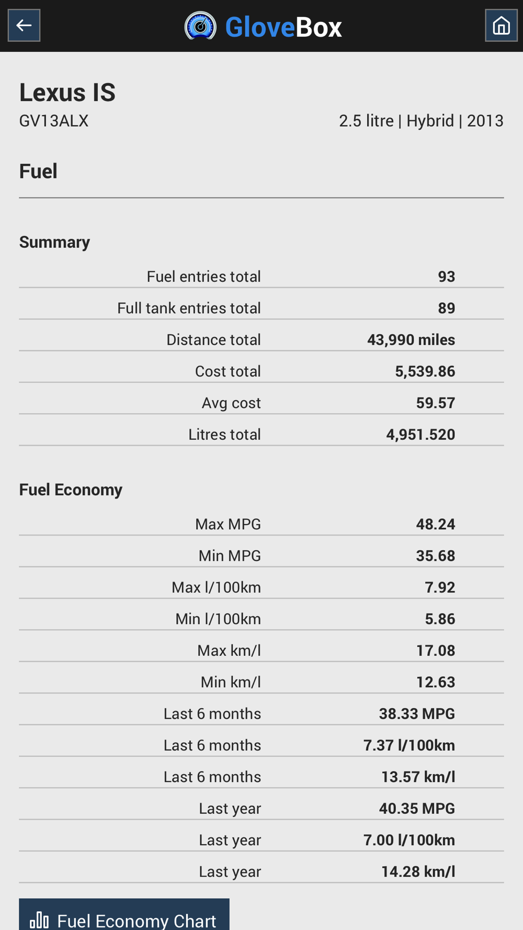Select the Fuel entries total row
Image resolution: width=523 pixels, height=930 pixels.
point(261,276)
